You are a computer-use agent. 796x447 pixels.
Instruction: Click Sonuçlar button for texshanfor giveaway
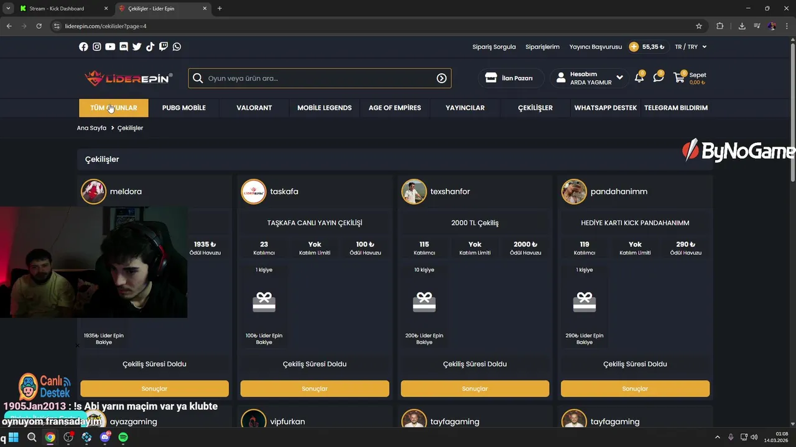click(475, 389)
